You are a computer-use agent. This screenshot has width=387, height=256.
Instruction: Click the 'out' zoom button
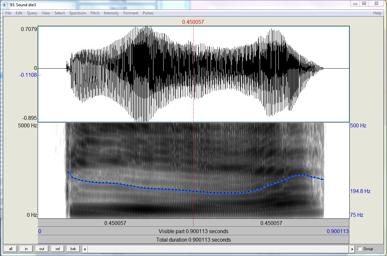pos(42,249)
